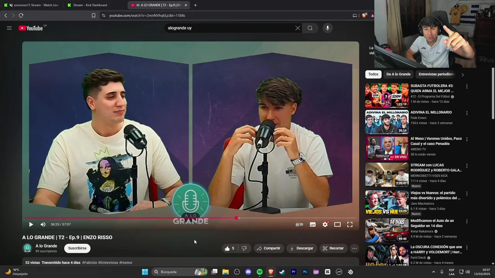This screenshot has width=495, height=278.
Task: Bookmark this page in Brave
Action: click(x=94, y=15)
